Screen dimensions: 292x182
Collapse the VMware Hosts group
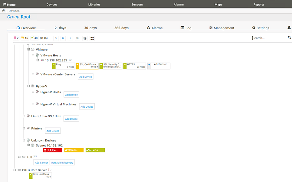tap(33, 55)
